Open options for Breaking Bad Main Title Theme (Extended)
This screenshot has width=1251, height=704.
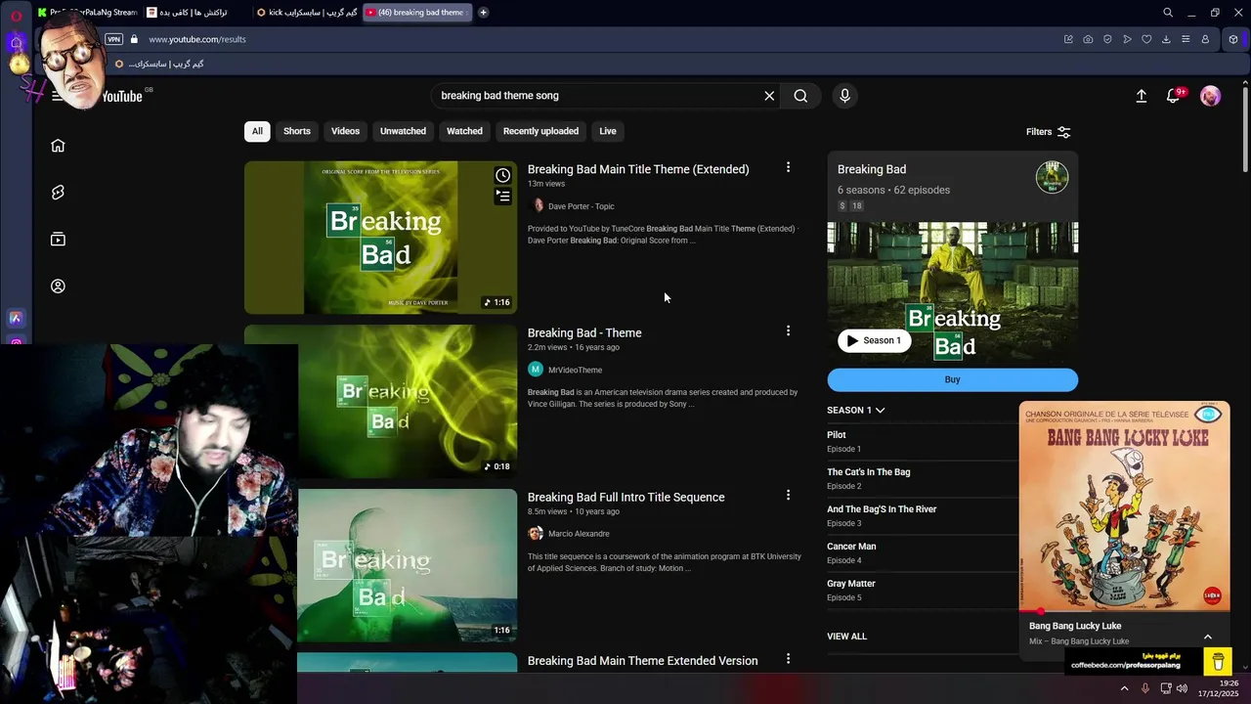[788, 167]
